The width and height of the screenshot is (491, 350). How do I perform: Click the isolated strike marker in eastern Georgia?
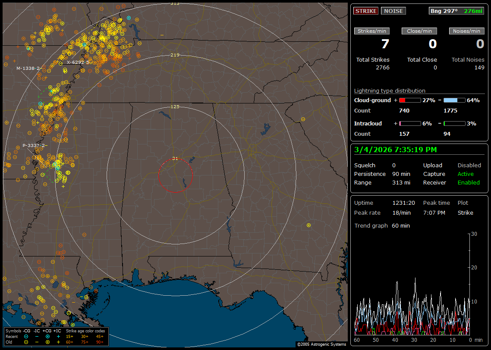click(308, 225)
